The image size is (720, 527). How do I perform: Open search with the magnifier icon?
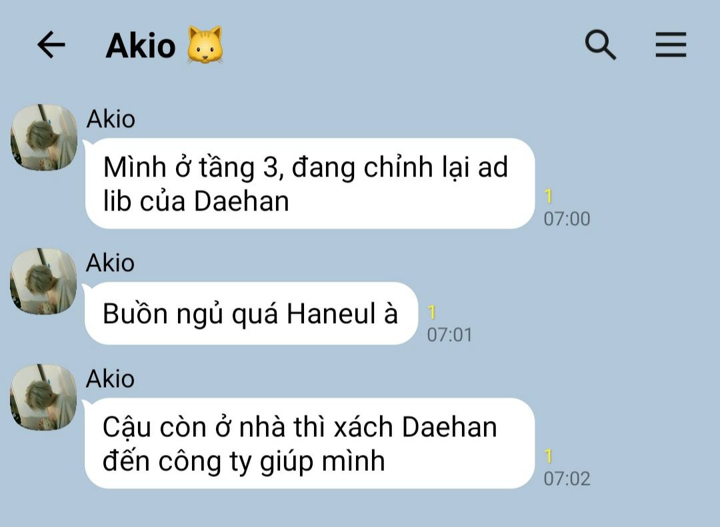point(600,45)
